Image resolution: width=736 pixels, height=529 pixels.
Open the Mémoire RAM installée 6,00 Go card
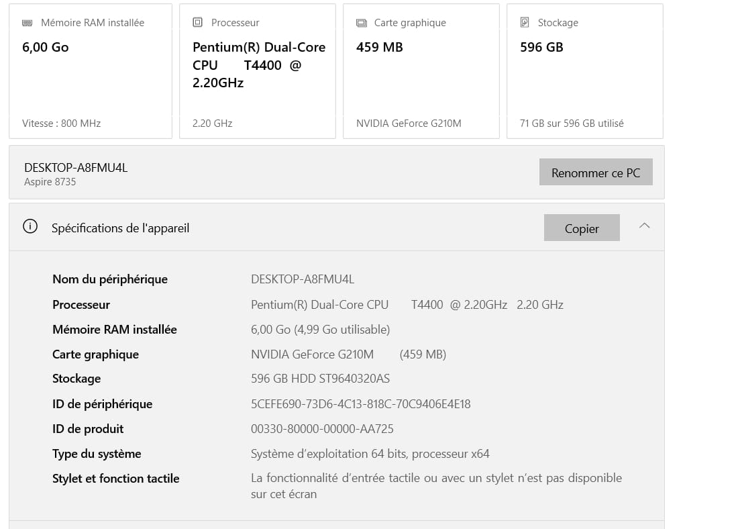click(x=91, y=71)
